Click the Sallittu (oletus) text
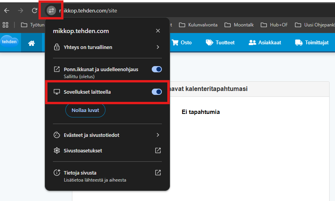The image size is (335, 201). pyautogui.click(x=79, y=77)
